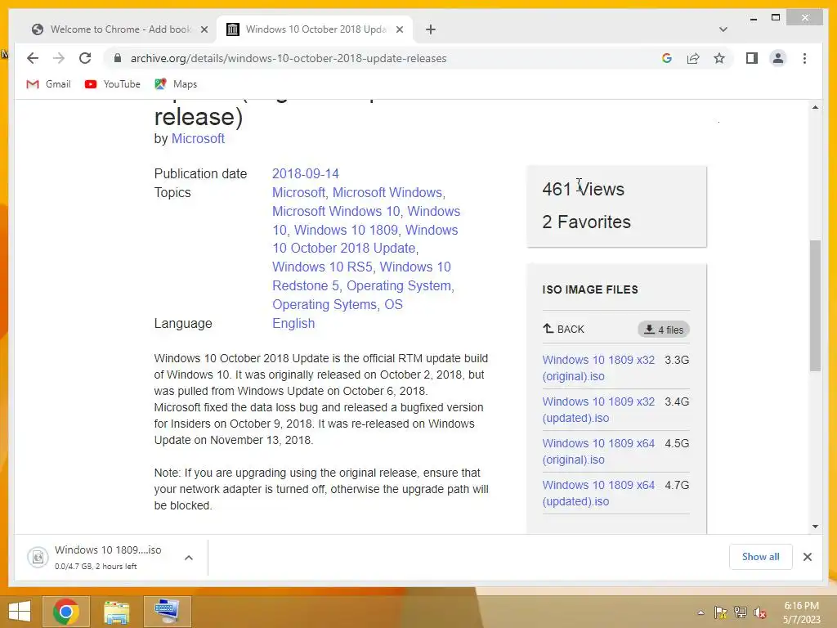The height and width of the screenshot is (628, 837).
Task: Open the Operating System topic link
Action: (399, 285)
